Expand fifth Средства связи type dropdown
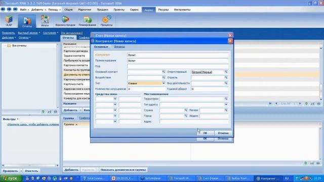The height and width of the screenshot is (182, 324). point(115,121)
